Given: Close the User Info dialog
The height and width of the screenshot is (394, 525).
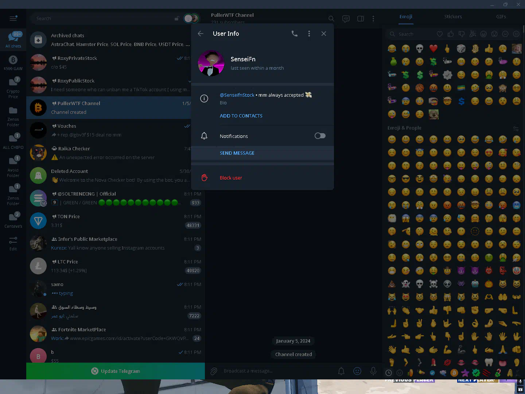Looking at the screenshot, I should click(x=324, y=34).
